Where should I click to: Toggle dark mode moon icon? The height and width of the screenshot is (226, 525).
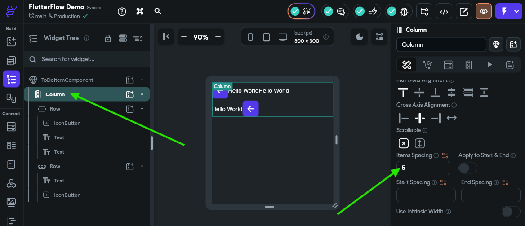[x=359, y=37]
